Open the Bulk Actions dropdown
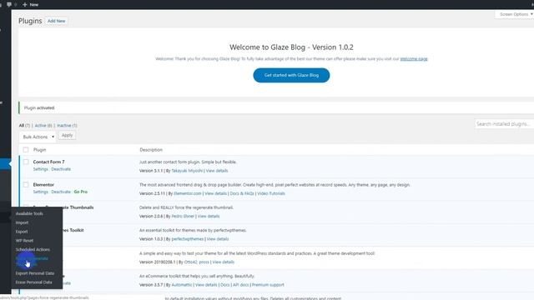 point(38,137)
